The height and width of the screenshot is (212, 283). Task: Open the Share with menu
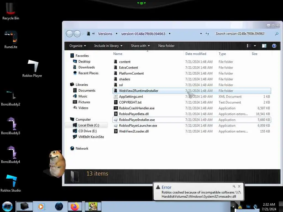[140, 46]
